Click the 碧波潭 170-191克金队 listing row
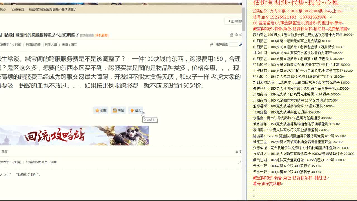 pos(299,136)
